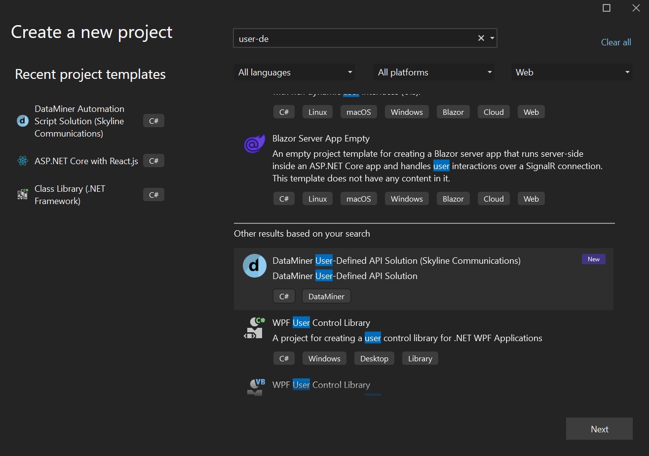Screen dimensions: 649x456
Task: Open the search history dropdown arrow
Action: [492, 38]
